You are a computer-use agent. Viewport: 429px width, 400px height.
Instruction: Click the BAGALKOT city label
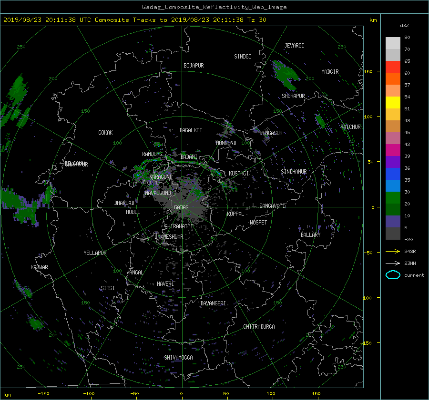click(191, 130)
